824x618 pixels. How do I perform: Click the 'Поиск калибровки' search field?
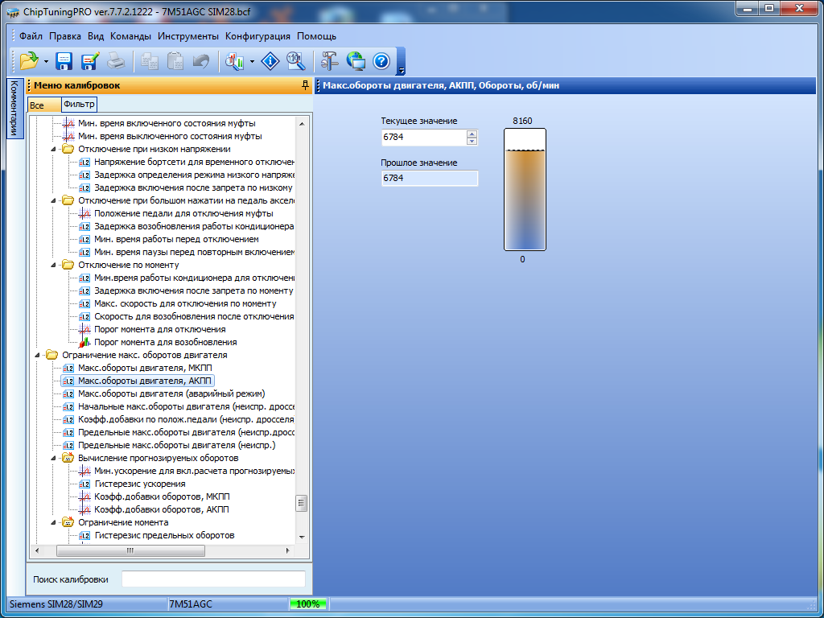coord(213,579)
